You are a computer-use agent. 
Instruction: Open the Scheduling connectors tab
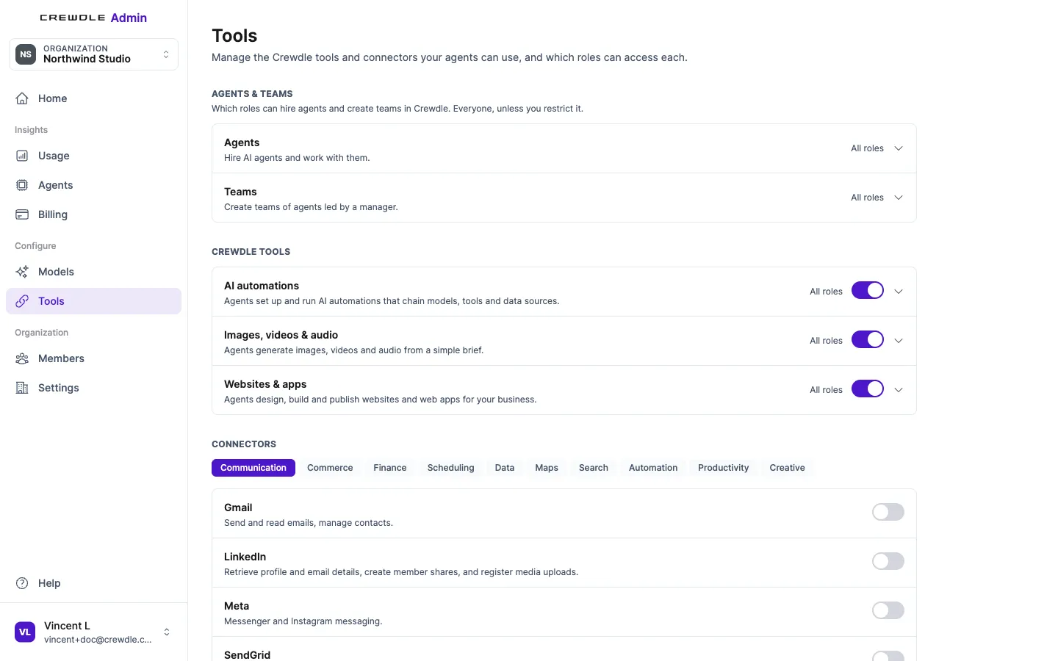tap(451, 468)
